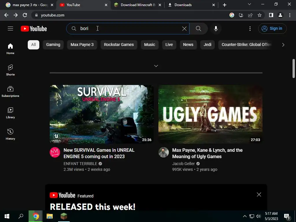Click browser forward arrow

coord(16,15)
